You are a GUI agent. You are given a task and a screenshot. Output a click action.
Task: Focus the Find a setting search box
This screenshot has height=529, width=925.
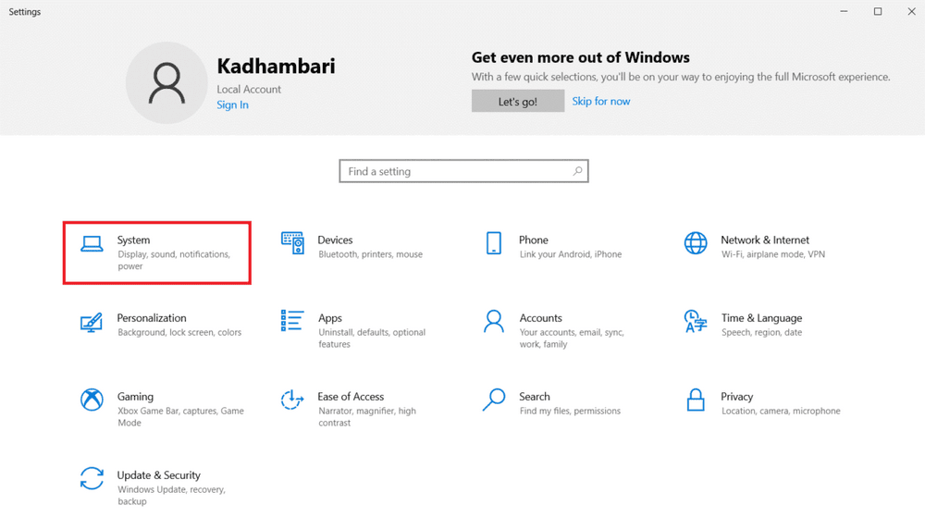(453, 171)
